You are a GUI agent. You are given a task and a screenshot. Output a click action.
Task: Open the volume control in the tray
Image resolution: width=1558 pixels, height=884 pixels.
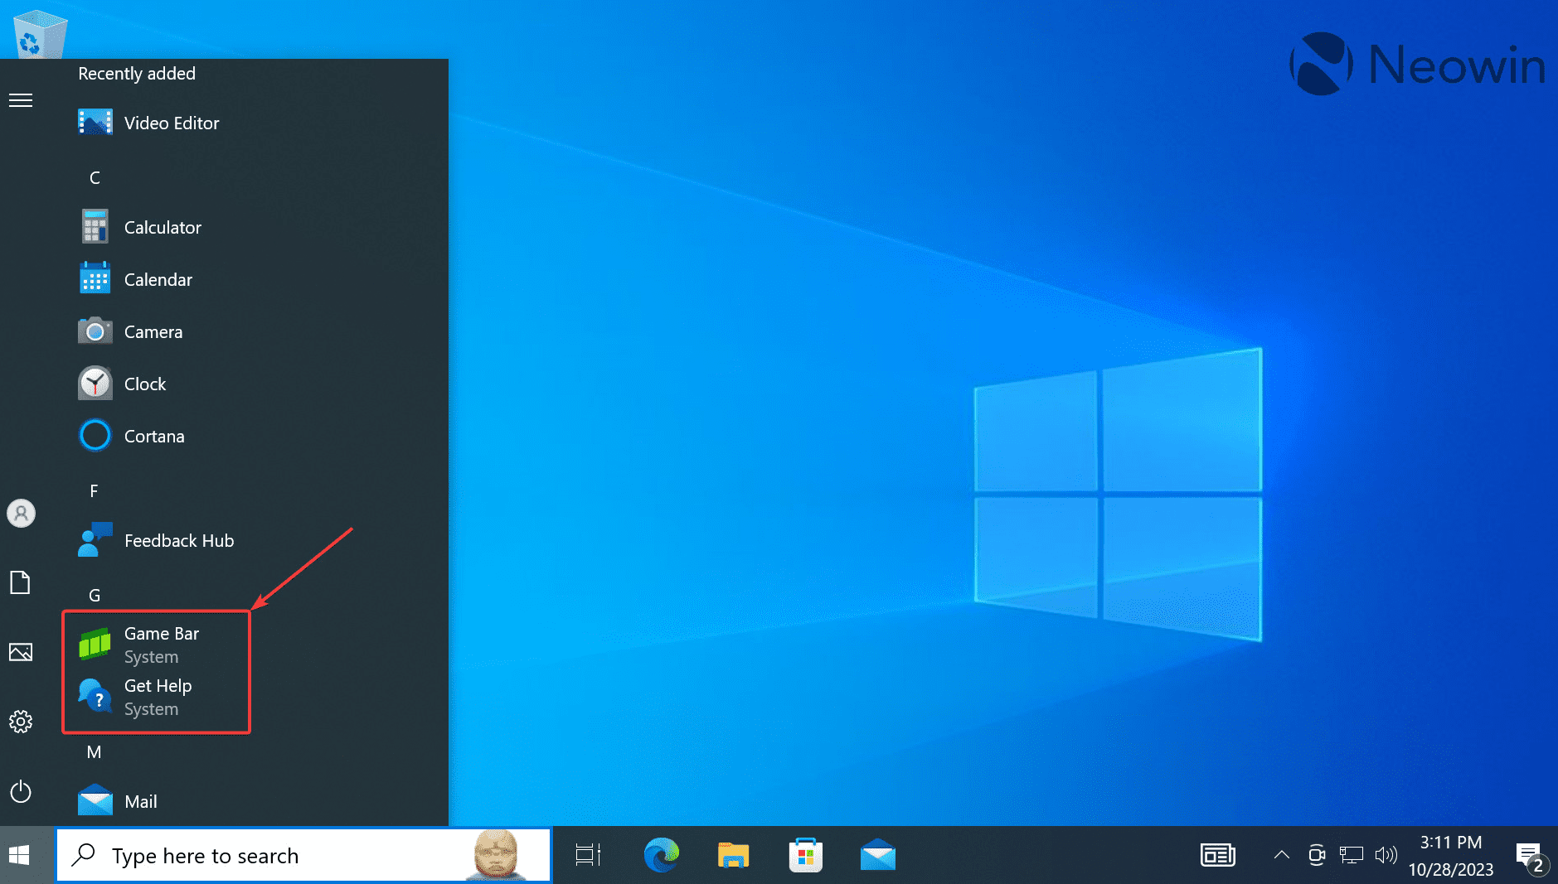pos(1386,854)
